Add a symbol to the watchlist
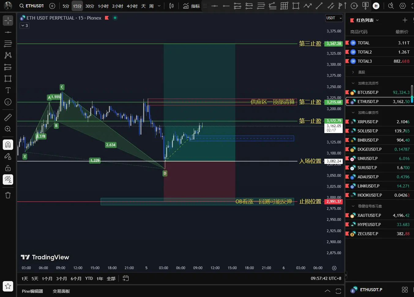Screen dimensions: 414x297 [405, 20]
